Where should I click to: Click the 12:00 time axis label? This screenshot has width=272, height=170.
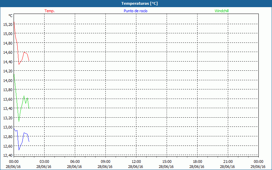pos(136,162)
